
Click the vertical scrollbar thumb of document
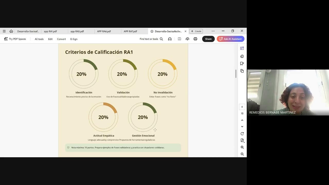click(236, 74)
